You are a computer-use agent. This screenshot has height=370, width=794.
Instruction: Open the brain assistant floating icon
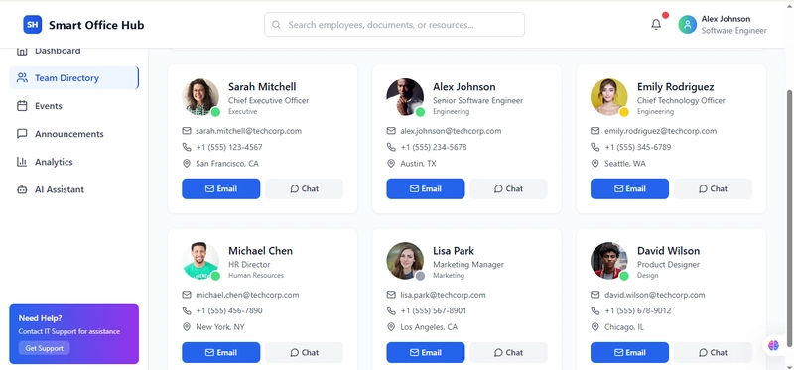(x=773, y=345)
